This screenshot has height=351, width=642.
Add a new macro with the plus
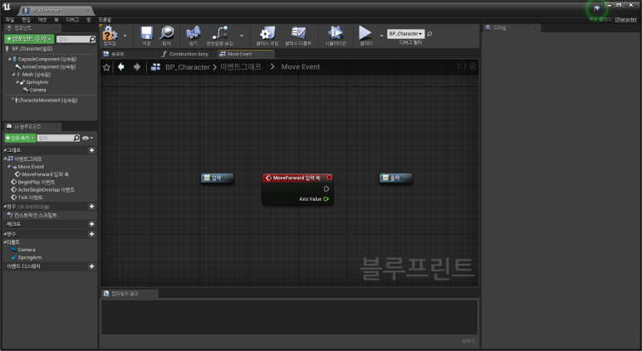[91, 224]
